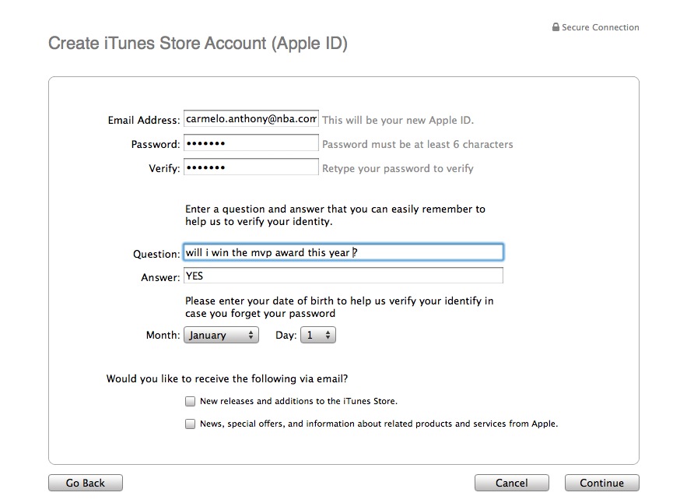Image resolution: width=687 pixels, height=503 pixels.
Task: Click the Secure Connection lock icon
Action: [556, 27]
